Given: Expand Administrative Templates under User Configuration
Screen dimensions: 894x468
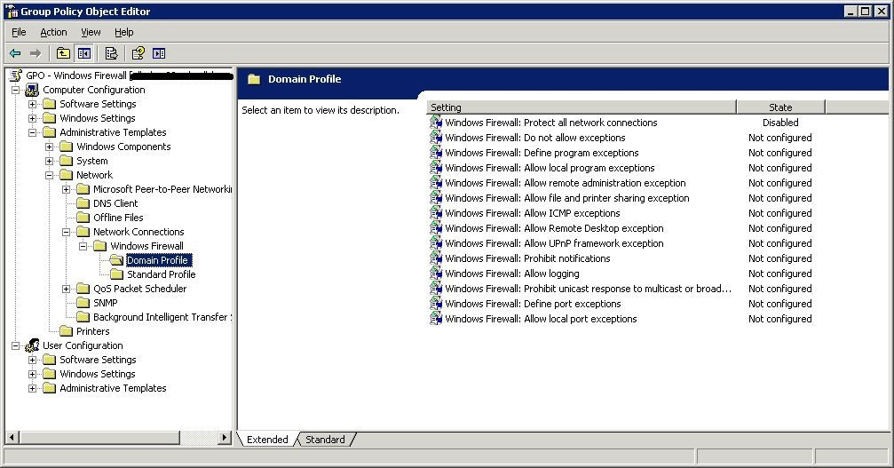Looking at the screenshot, I should 33,388.
